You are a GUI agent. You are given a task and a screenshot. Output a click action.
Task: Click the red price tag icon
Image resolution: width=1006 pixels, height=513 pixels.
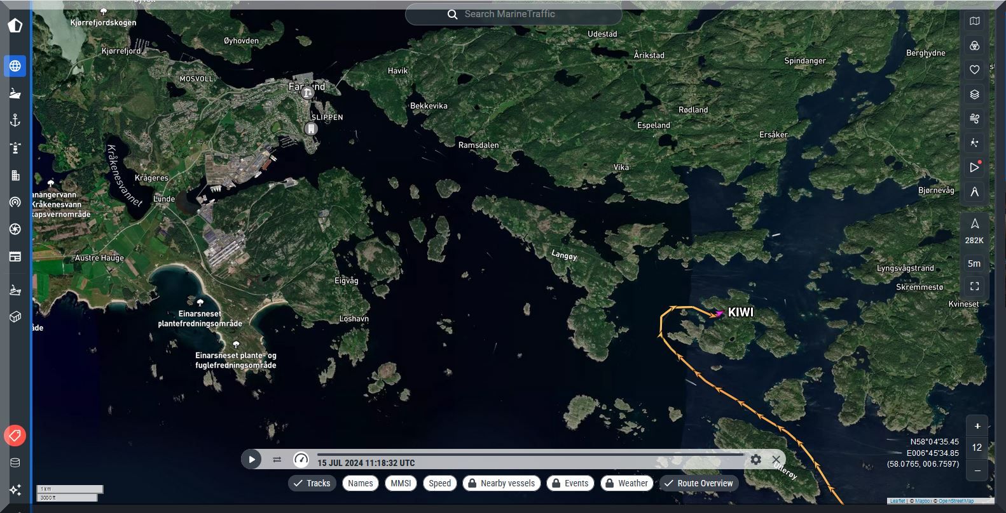(x=15, y=436)
